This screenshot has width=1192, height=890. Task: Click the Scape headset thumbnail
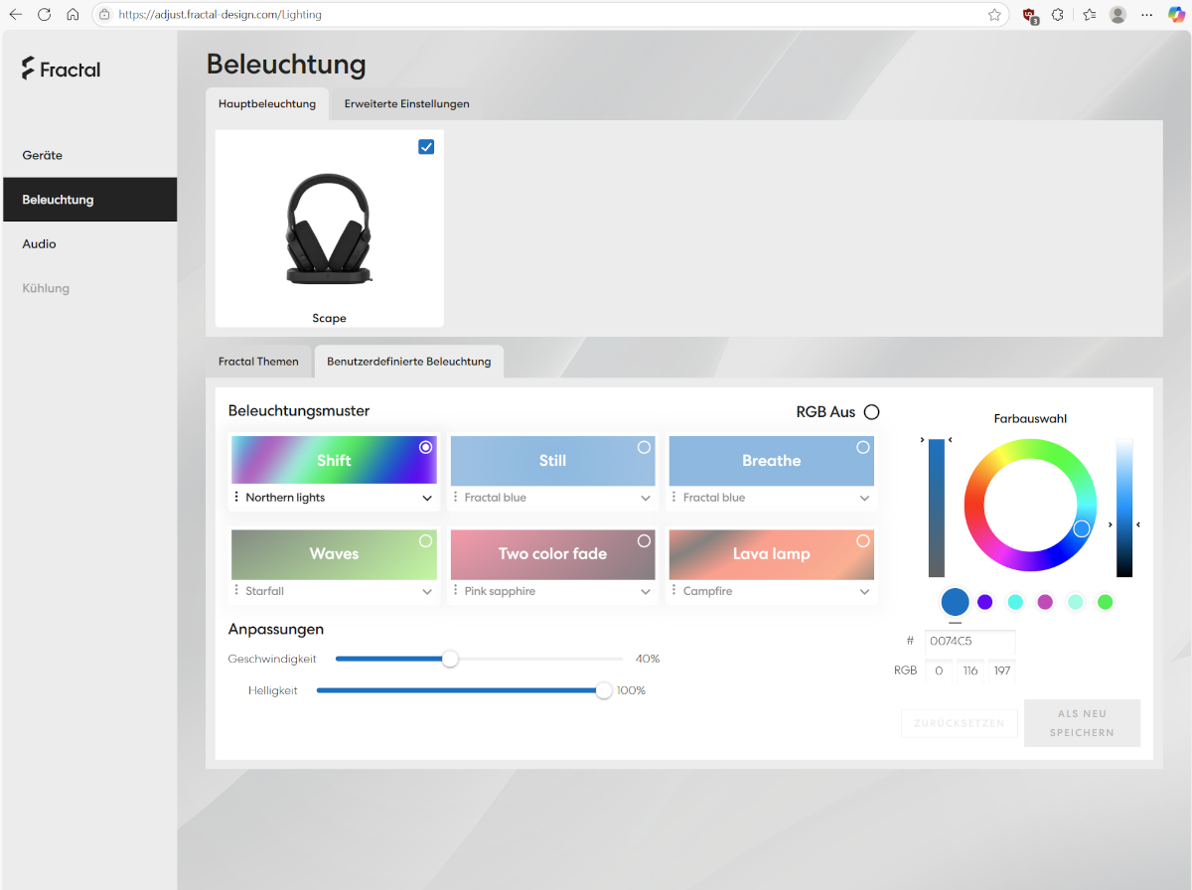tap(330, 228)
